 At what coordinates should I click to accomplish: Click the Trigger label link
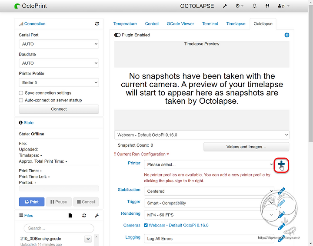(x=134, y=202)
